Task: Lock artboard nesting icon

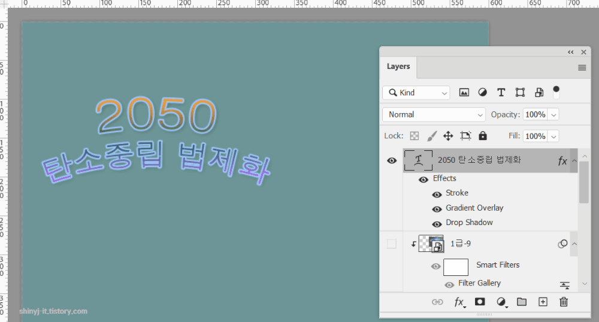Action: 465,136
